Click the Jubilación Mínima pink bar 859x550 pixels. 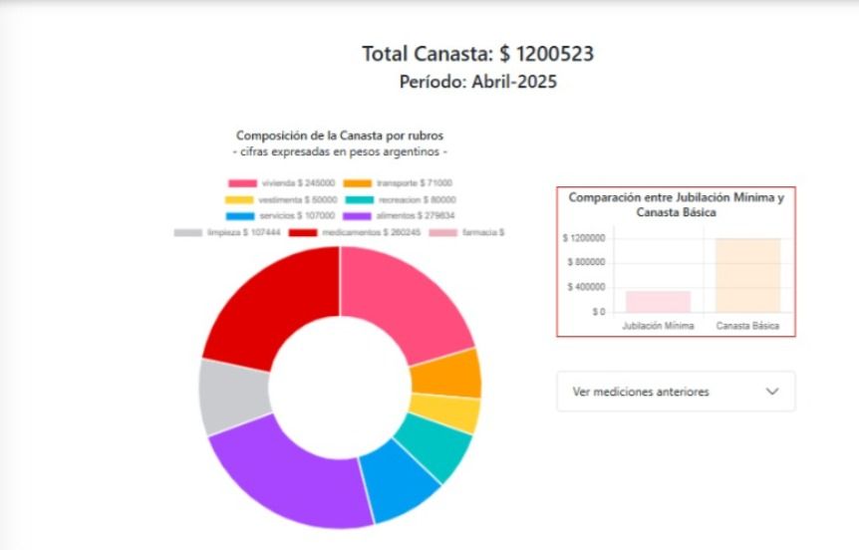658,302
